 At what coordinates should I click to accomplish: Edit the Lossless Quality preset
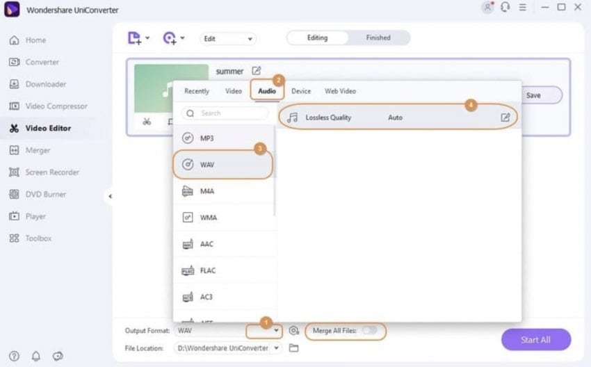[505, 117]
